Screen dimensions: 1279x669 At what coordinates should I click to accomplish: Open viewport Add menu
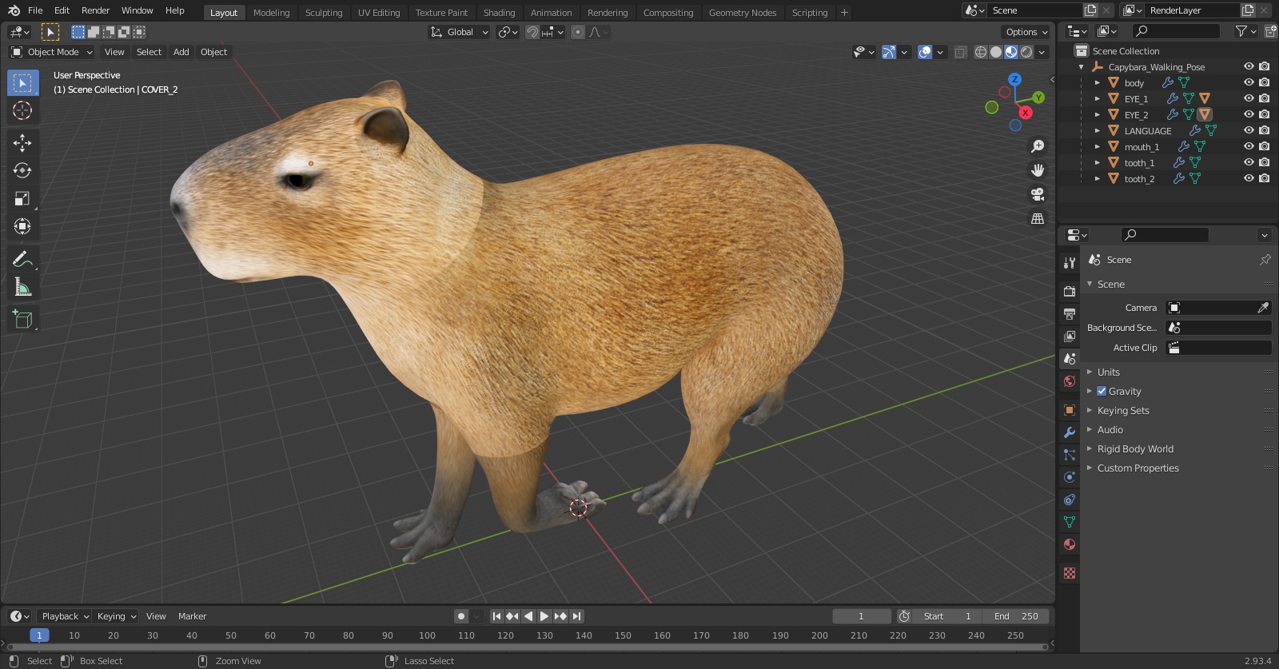(x=181, y=52)
